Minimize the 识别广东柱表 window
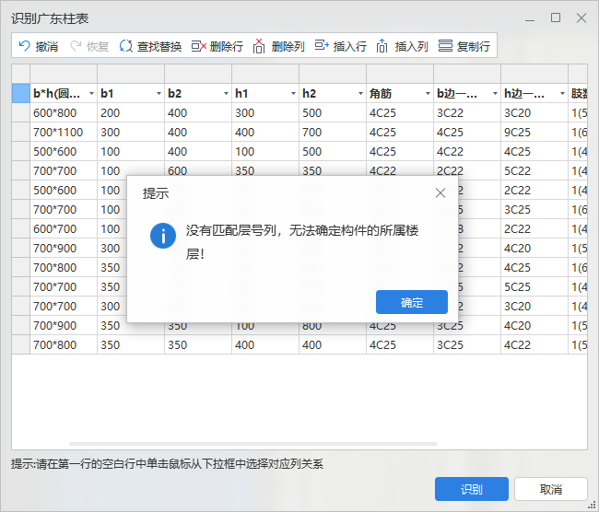 [x=530, y=18]
